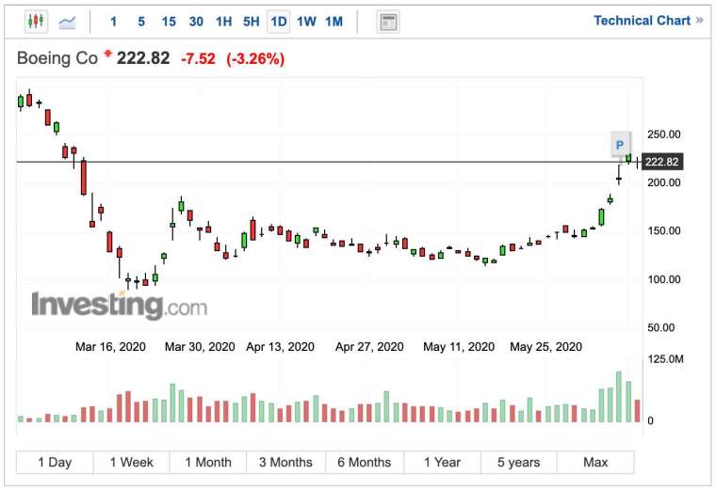Screen dimensions: 716x490
Task: Show the 1 Year range
Action: point(442,462)
